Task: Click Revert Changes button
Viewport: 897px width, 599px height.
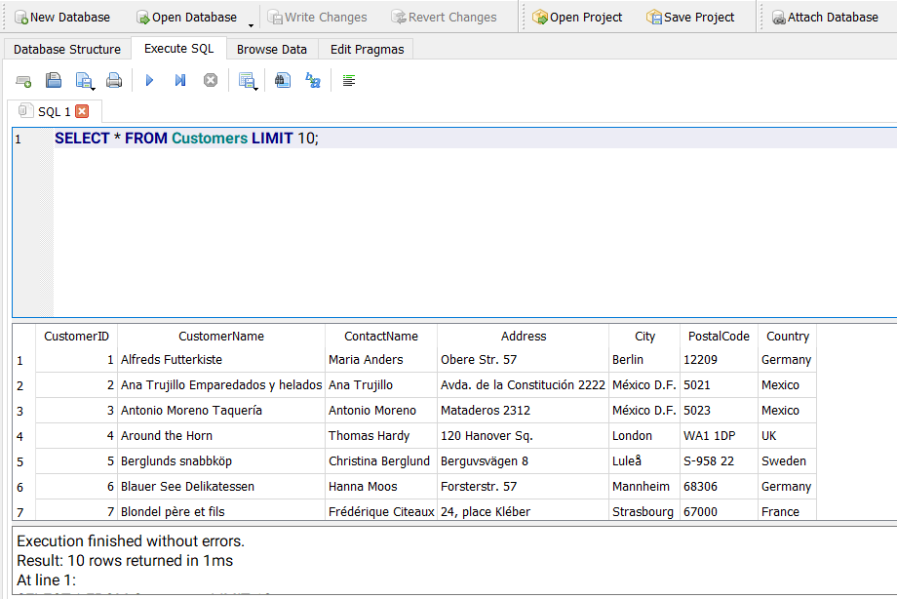Action: tap(444, 18)
